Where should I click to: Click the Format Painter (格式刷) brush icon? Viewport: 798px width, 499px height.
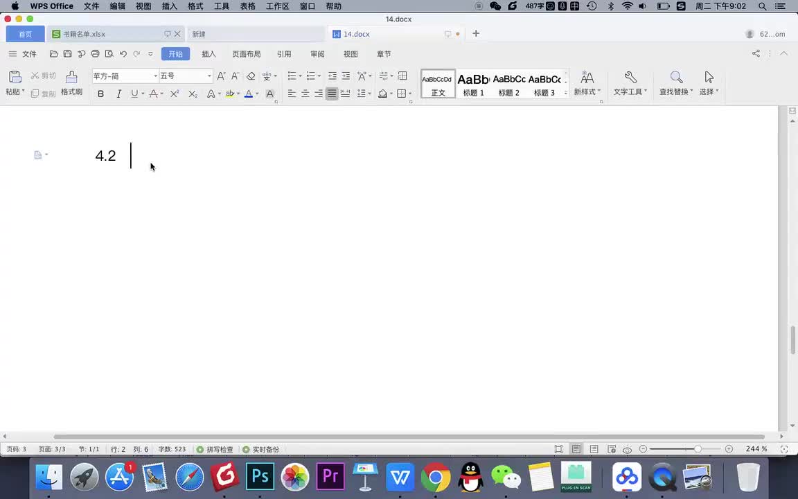pos(72,77)
